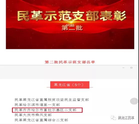This screenshot has width=139, height=124.
Task: Click the WeChat logo watermark icon
Action: [113, 118]
